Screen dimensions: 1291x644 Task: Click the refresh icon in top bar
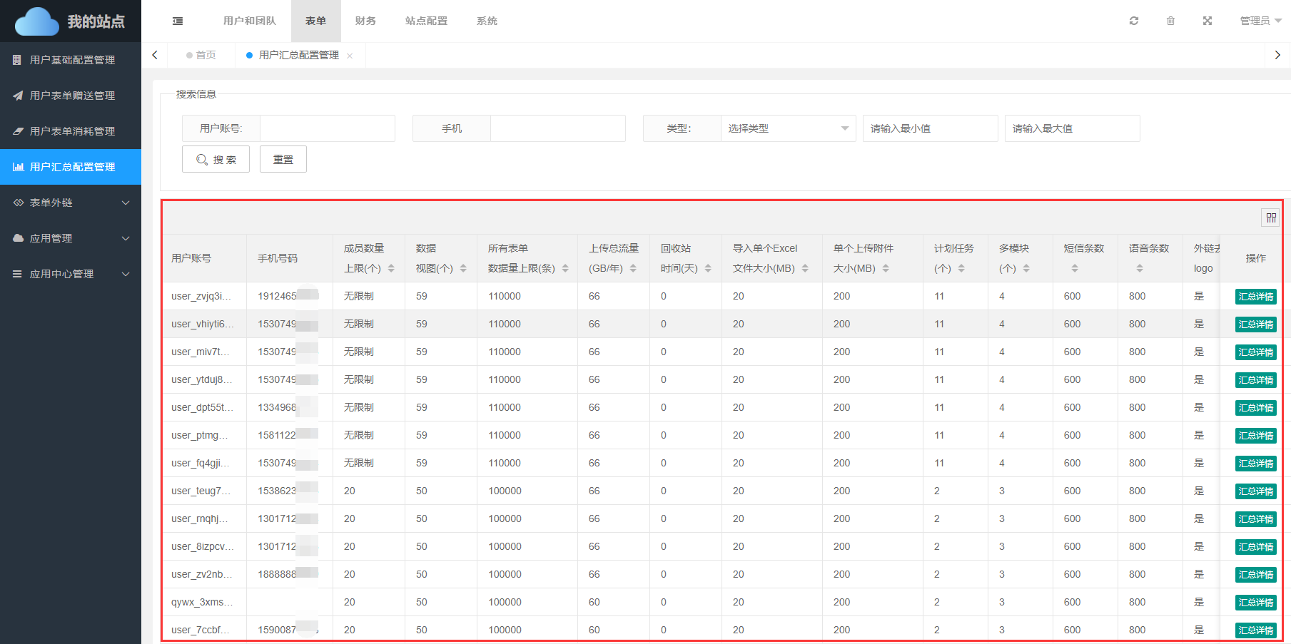pyautogui.click(x=1133, y=21)
